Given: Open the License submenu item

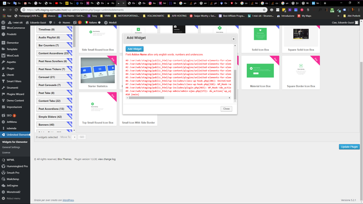Looking at the screenshot, I should tap(6, 152).
